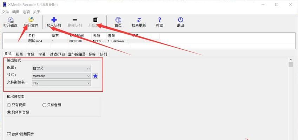The image size is (298, 140).
Task: Open the 文件 menu
Action: click(x=6, y=12)
